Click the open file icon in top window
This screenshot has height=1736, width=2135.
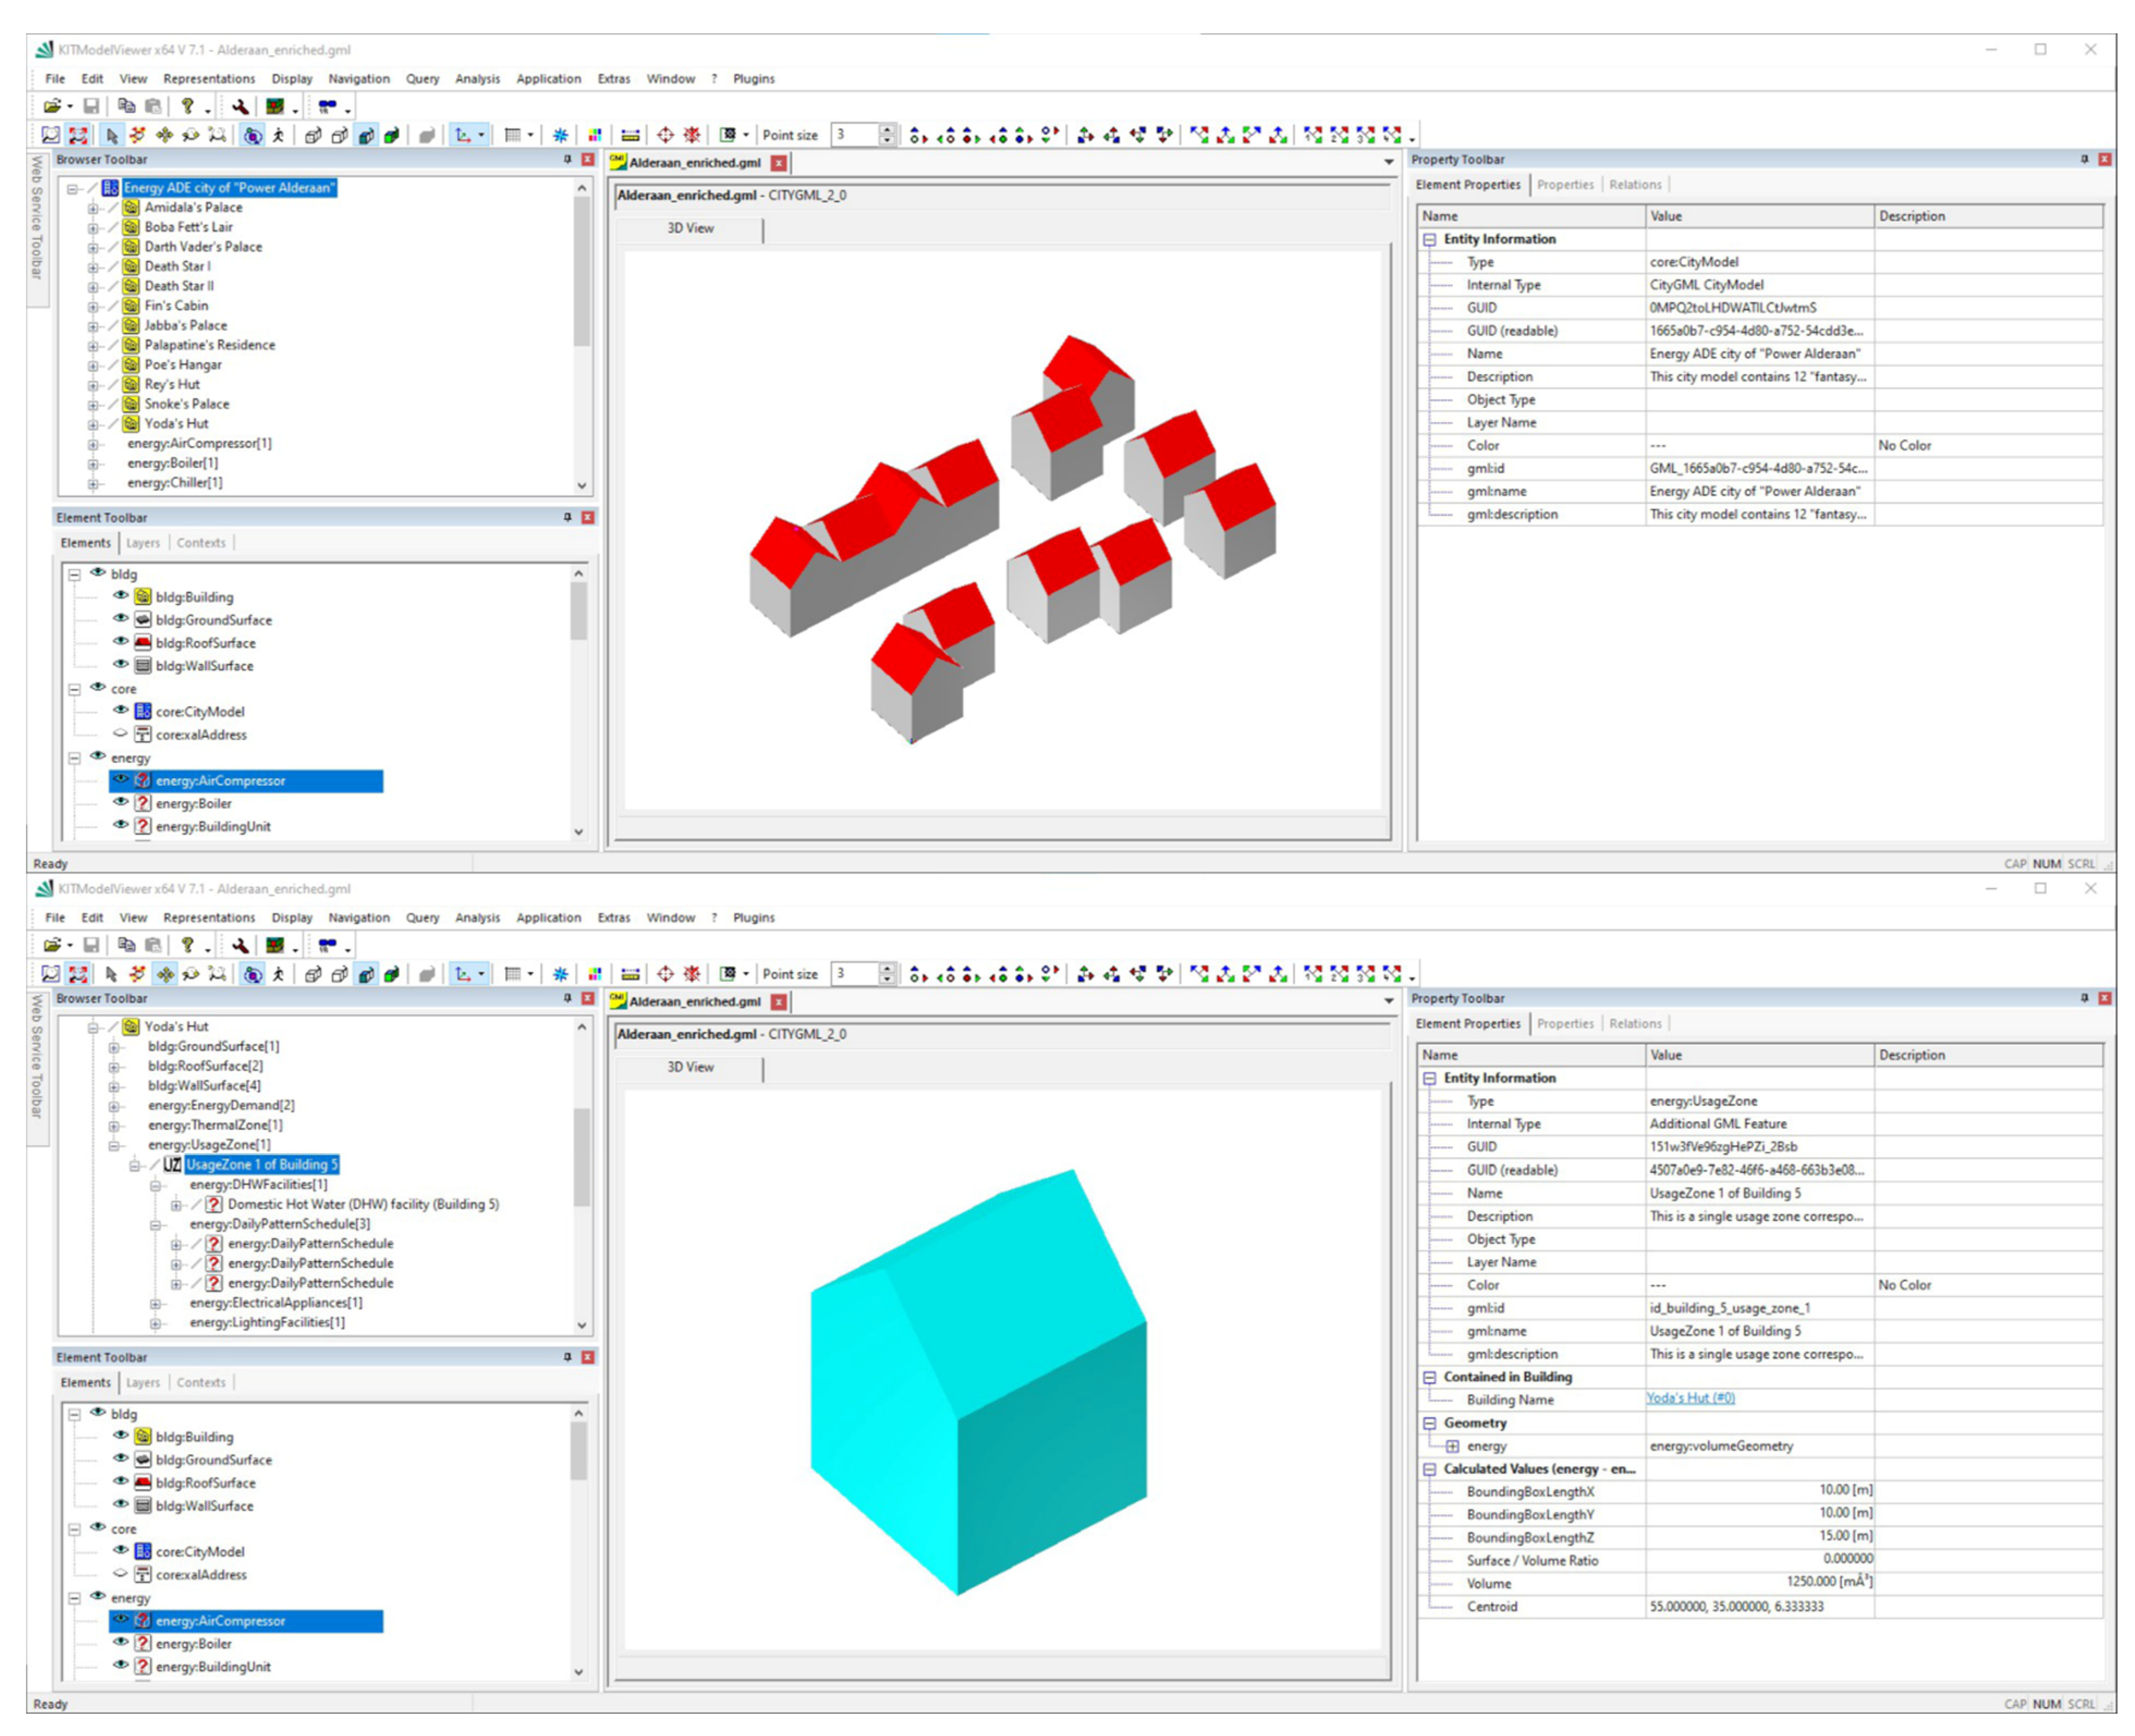click(52, 106)
